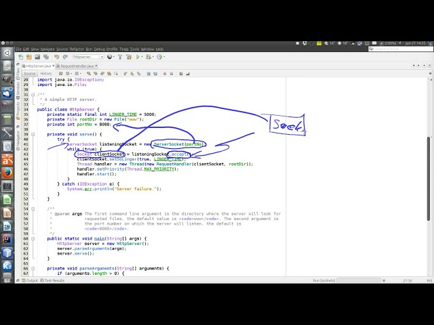Click the globe browser icon in main toolbar
The image size is (434, 325).
(110, 57)
